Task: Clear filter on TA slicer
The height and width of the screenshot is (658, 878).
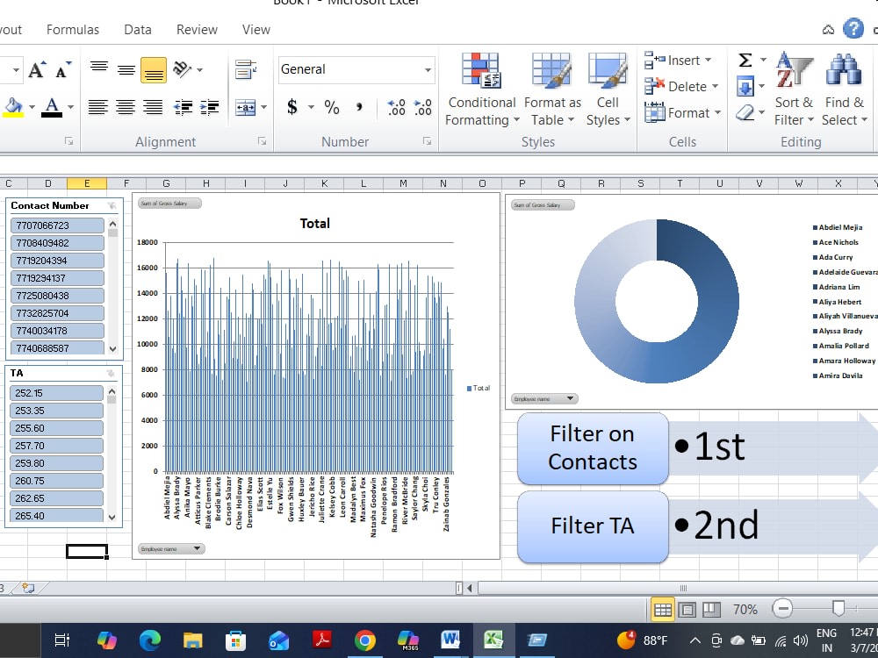Action: pyautogui.click(x=111, y=373)
